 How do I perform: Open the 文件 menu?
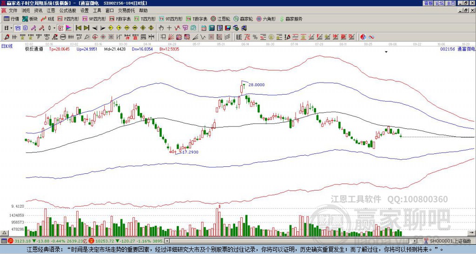(13, 11)
